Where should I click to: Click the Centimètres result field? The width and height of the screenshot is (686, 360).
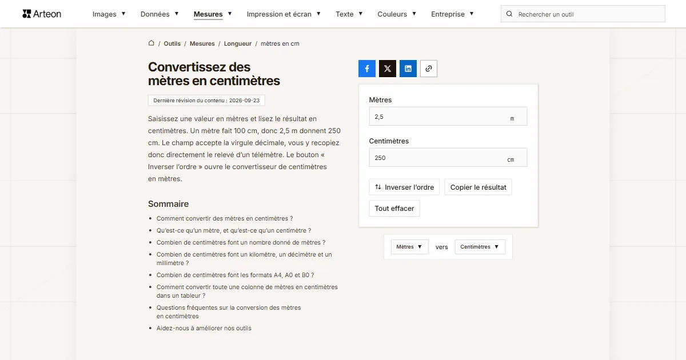[x=448, y=158]
